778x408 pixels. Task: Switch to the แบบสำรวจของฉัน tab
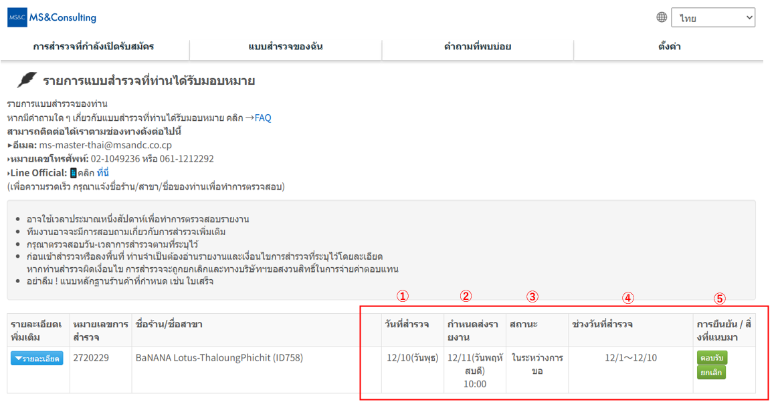point(286,47)
